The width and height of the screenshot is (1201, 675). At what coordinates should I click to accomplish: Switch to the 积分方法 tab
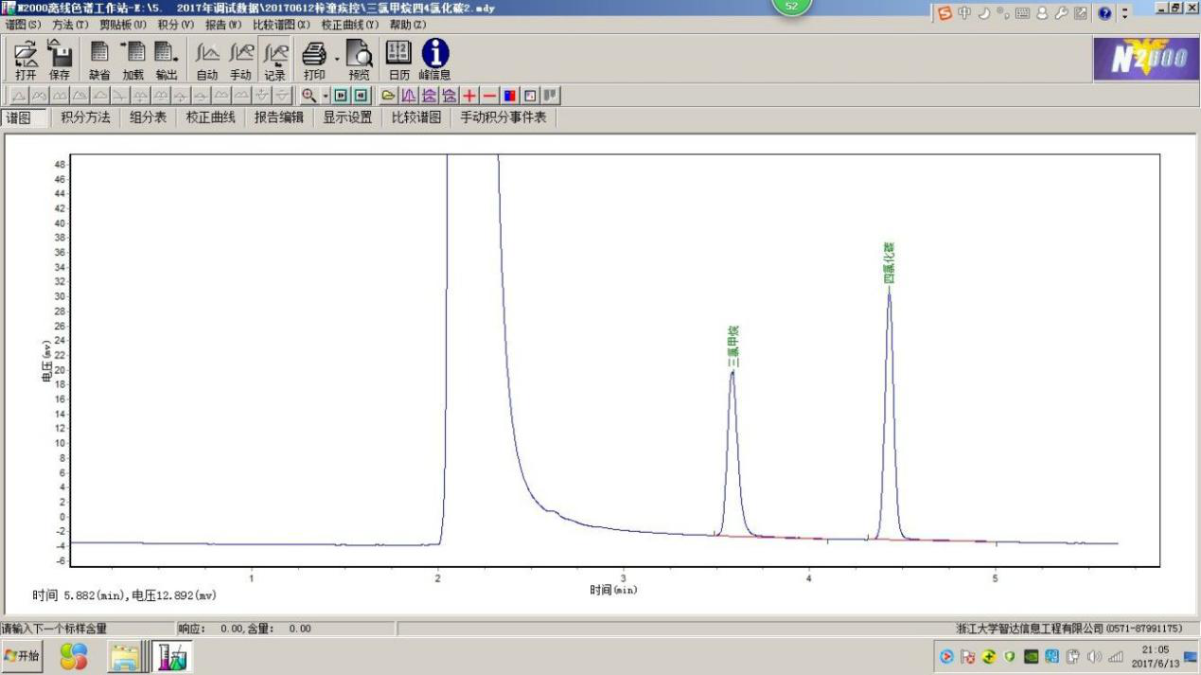pos(85,117)
